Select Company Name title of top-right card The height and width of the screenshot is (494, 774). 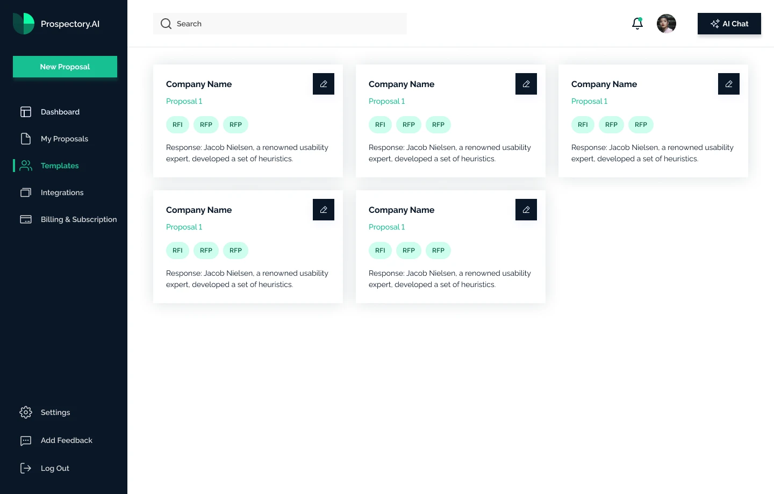[604, 84]
